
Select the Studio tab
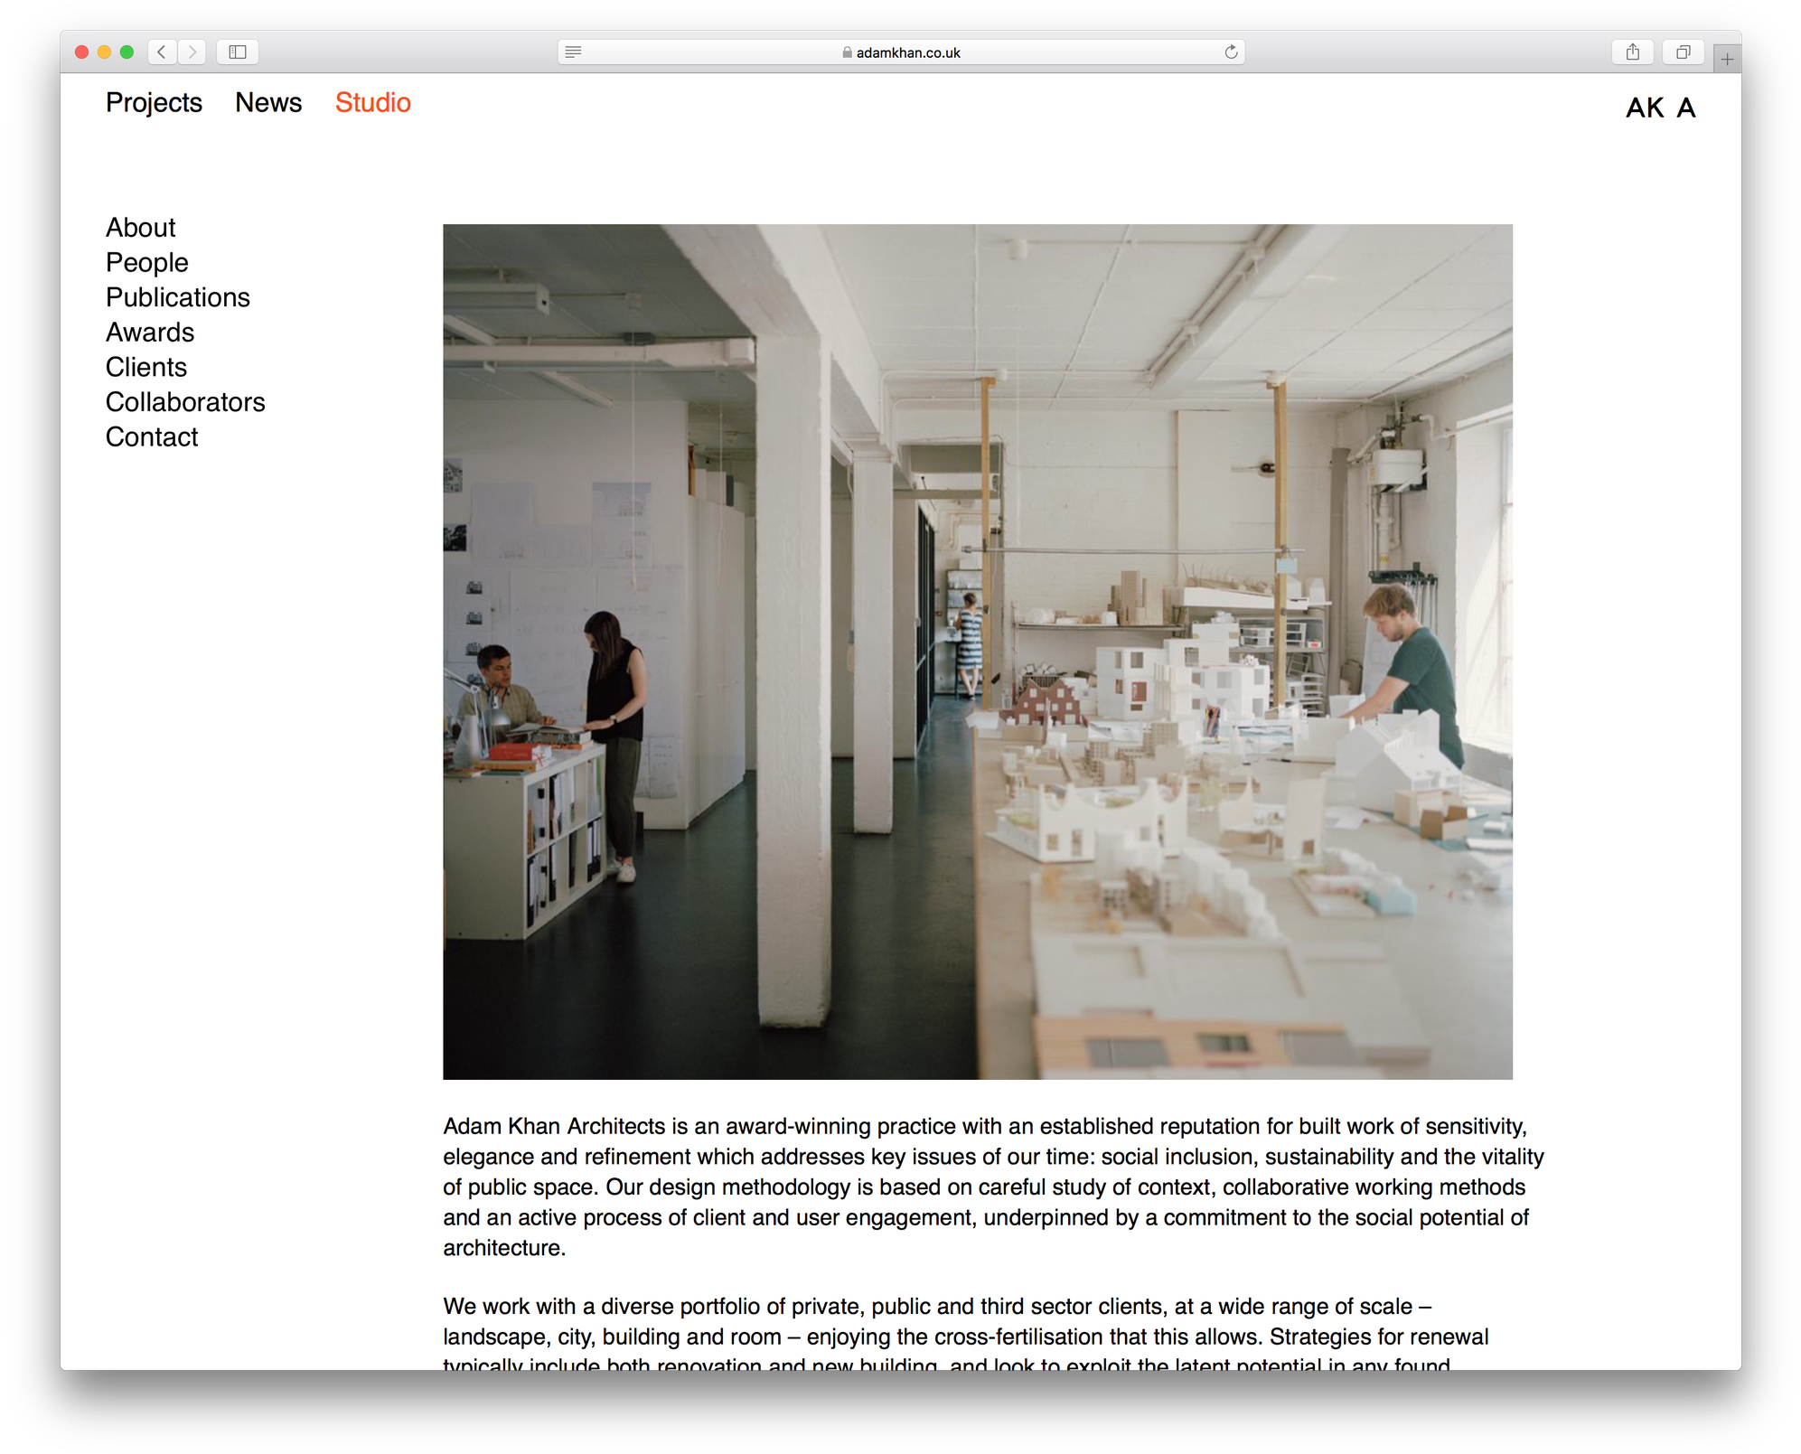coord(372,103)
